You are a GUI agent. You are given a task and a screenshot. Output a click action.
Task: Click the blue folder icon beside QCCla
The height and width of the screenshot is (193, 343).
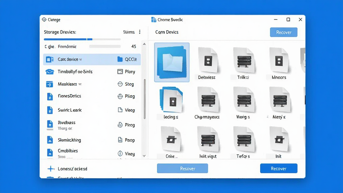coord(120,59)
